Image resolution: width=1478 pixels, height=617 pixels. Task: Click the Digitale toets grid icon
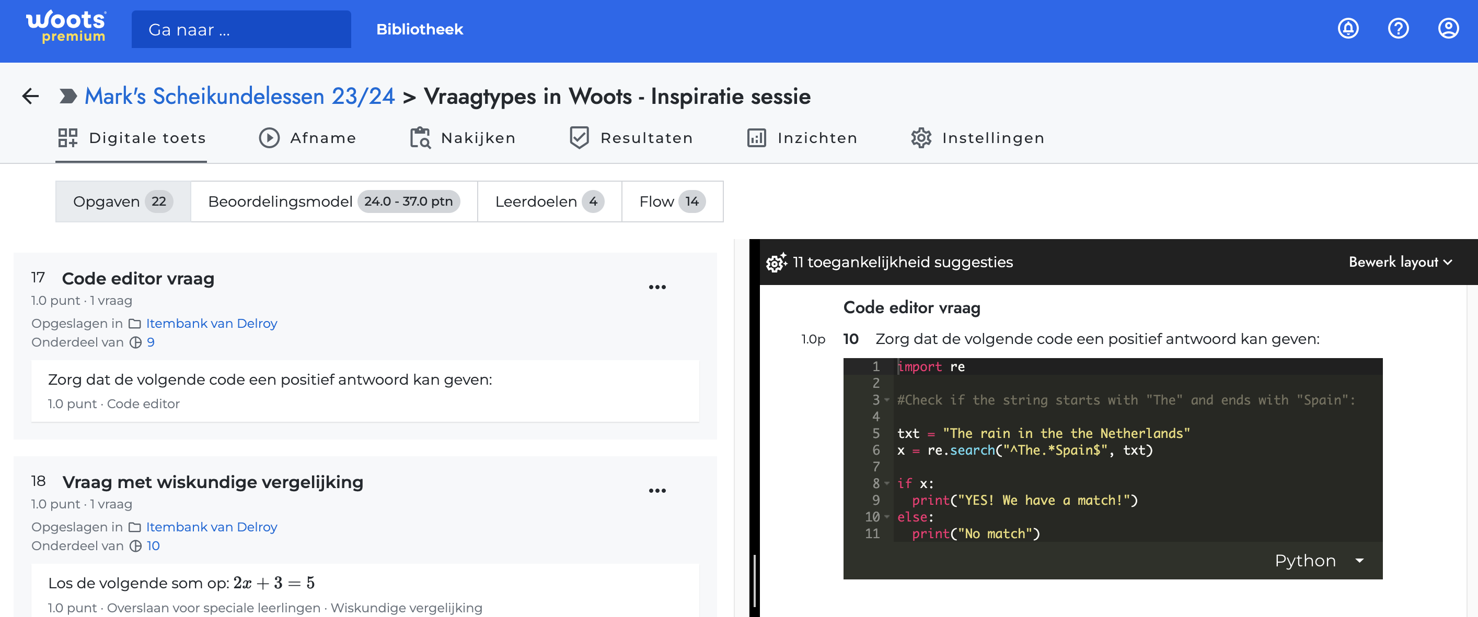pos(68,138)
